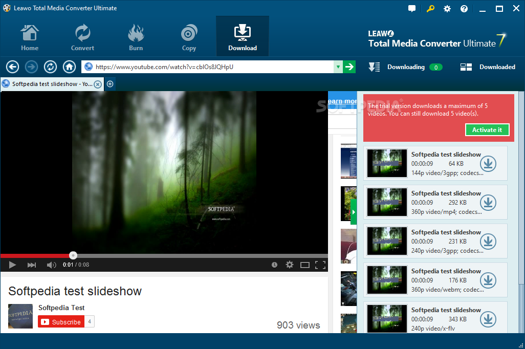525x349 pixels.
Task: Go back in the browser
Action: 12,67
